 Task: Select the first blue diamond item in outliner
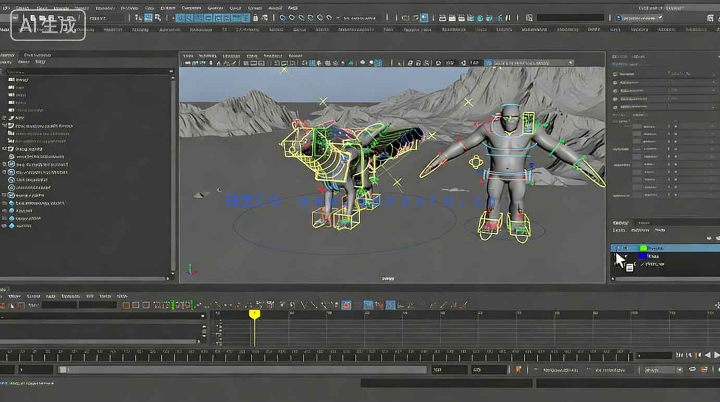[11, 203]
